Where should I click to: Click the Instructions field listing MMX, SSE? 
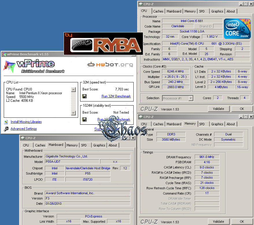coord(206,59)
